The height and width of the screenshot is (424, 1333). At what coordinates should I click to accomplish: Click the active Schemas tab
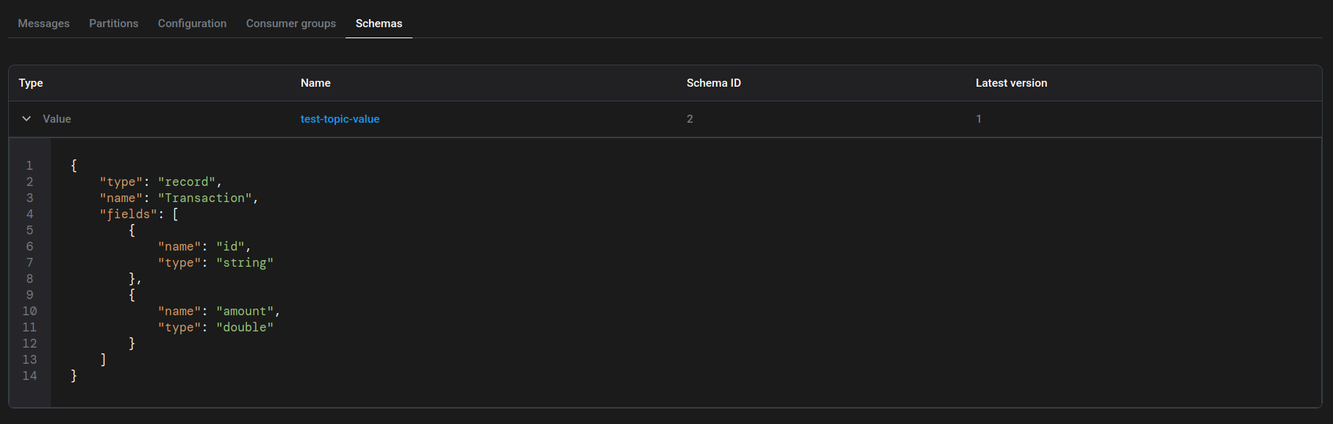pyautogui.click(x=379, y=24)
